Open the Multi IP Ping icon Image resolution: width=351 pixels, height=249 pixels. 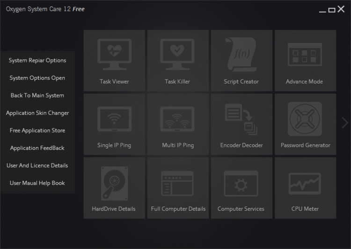(x=177, y=119)
